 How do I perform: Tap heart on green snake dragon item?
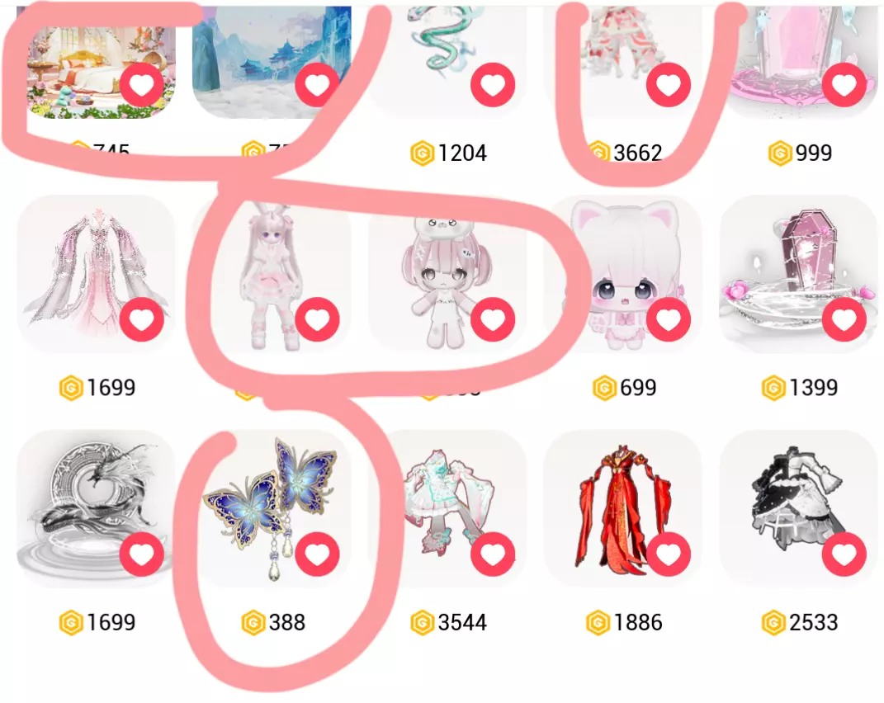click(493, 85)
